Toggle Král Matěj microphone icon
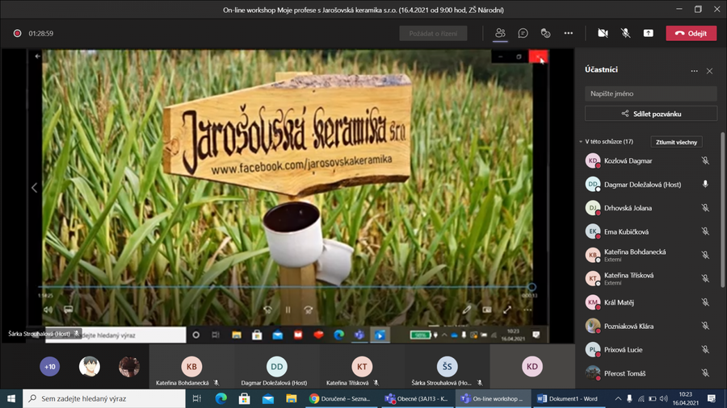Image resolution: width=727 pixels, height=408 pixels. (704, 302)
